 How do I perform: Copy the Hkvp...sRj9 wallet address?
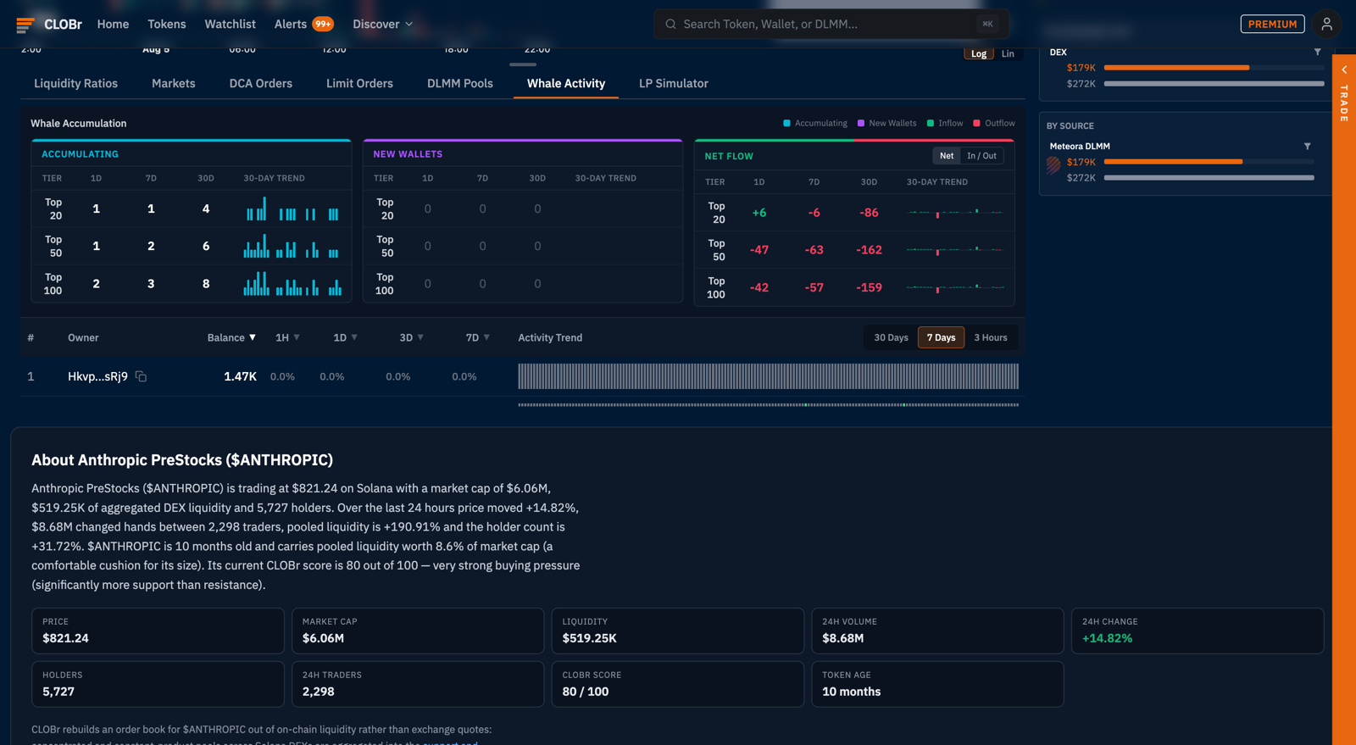[x=141, y=376]
